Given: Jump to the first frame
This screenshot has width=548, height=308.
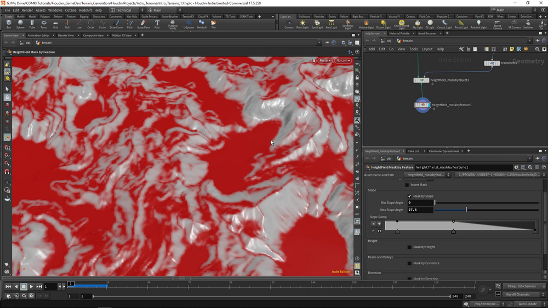Looking at the screenshot, I should [8, 286].
